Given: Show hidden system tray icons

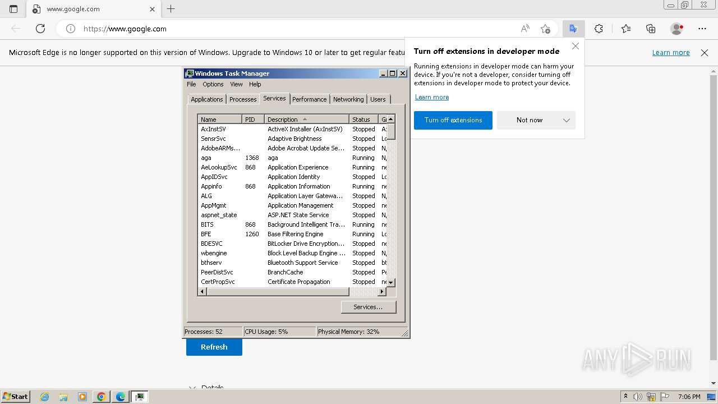Looking at the screenshot, I should coord(625,397).
